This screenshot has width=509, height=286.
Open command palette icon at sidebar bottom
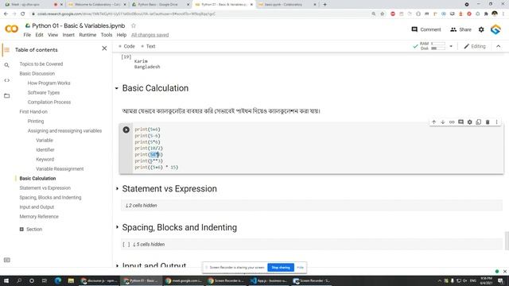click(7, 260)
